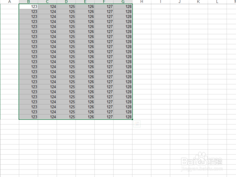Select column E header
Screen dimensions: 236x177
(x=85, y=2)
